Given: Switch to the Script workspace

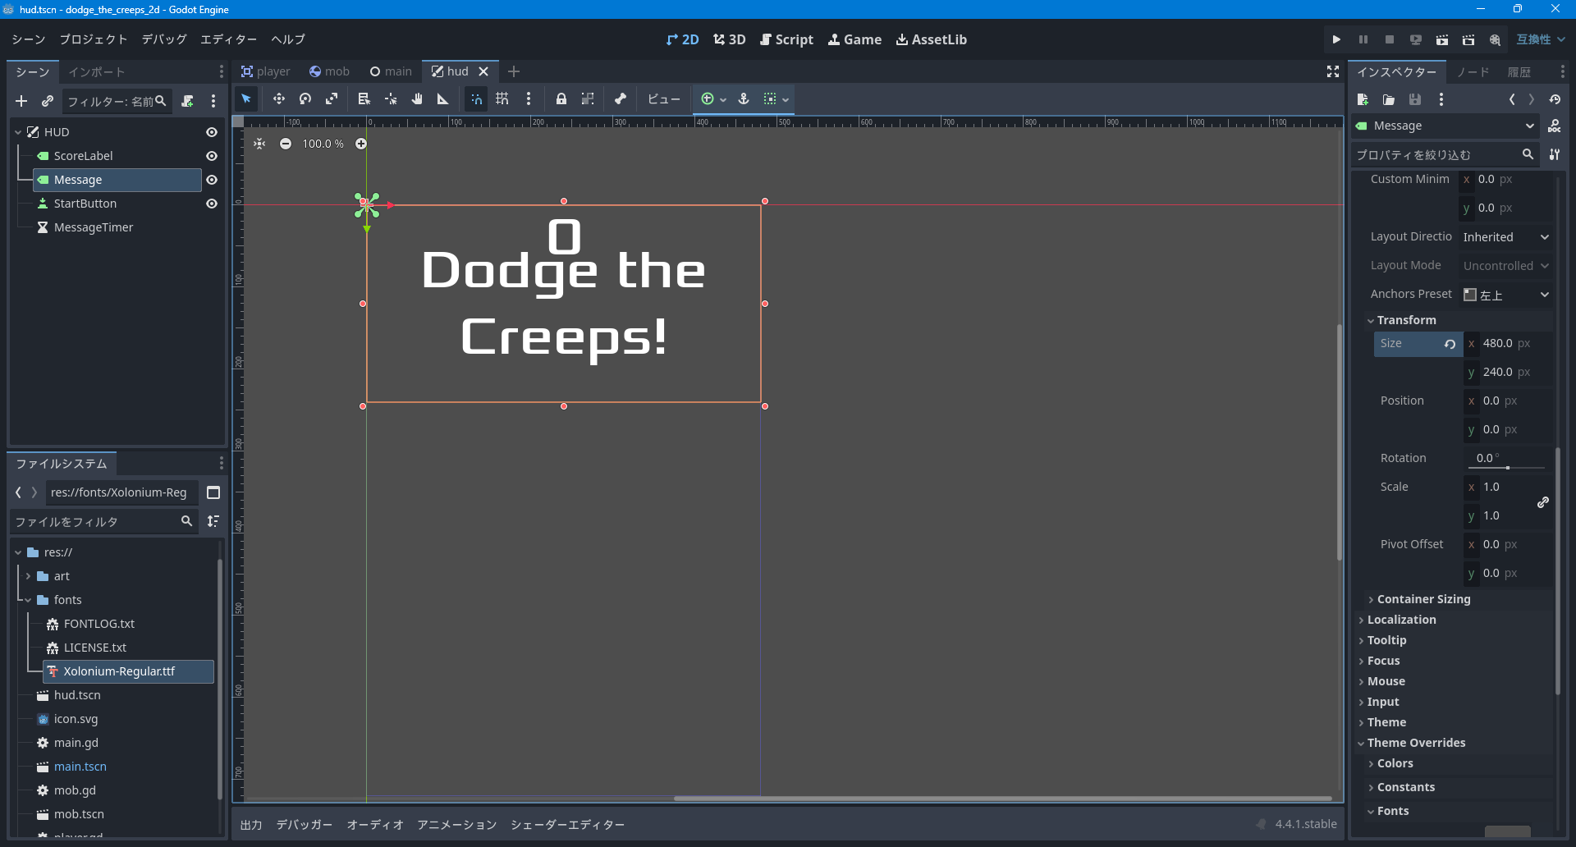Looking at the screenshot, I should tap(786, 39).
